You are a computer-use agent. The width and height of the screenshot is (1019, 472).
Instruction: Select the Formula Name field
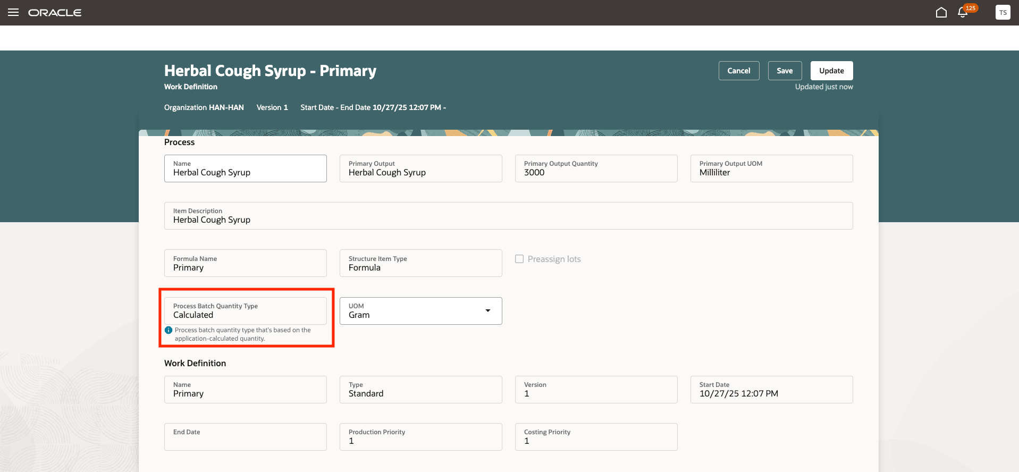click(246, 263)
